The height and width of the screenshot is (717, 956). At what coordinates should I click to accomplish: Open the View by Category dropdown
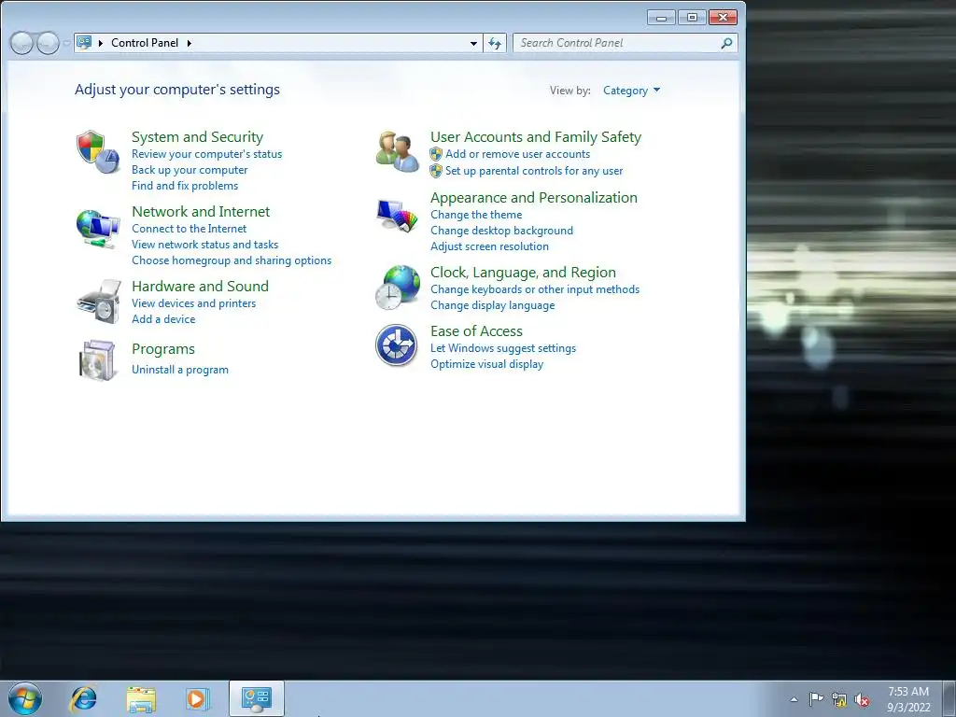click(x=631, y=91)
